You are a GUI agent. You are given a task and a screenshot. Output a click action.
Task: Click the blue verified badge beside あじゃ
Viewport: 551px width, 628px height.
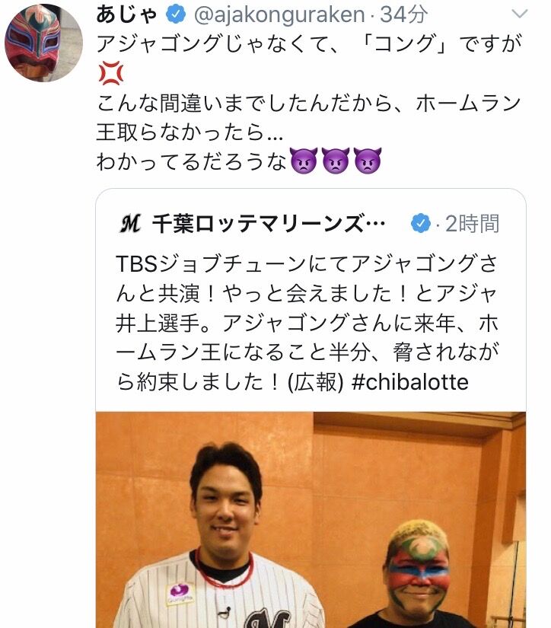[x=175, y=14]
